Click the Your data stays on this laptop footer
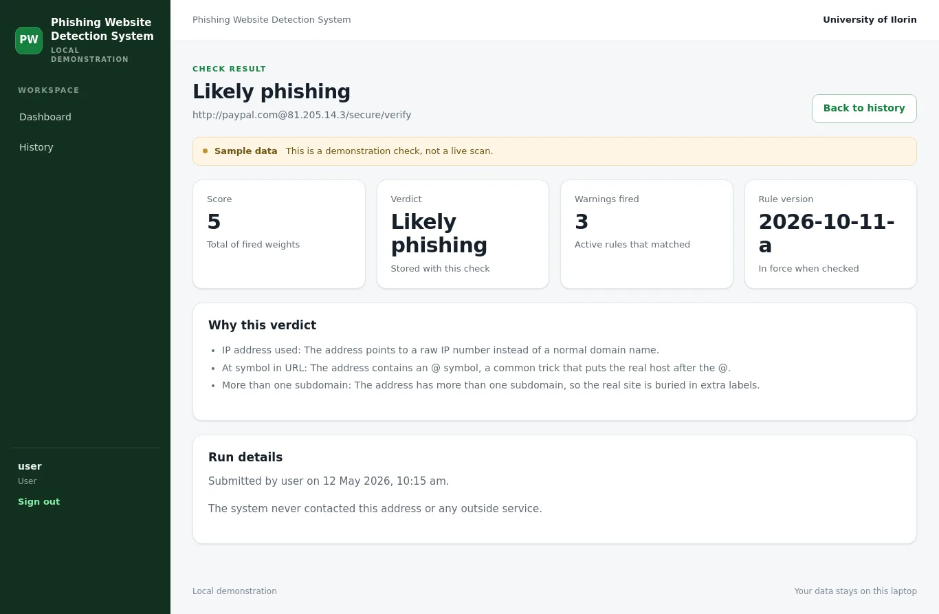Image resolution: width=939 pixels, height=614 pixels. 855,591
